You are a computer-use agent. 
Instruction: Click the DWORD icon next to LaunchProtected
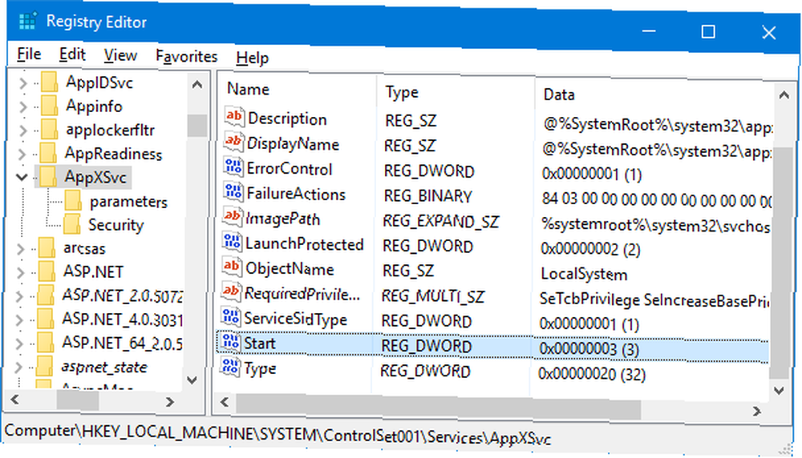(232, 242)
